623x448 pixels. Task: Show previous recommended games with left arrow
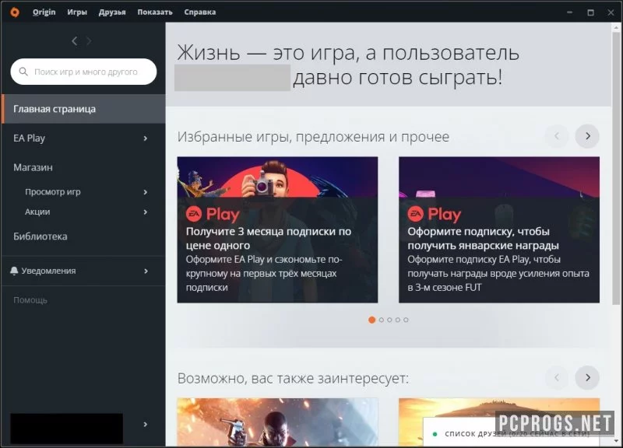[x=557, y=377]
